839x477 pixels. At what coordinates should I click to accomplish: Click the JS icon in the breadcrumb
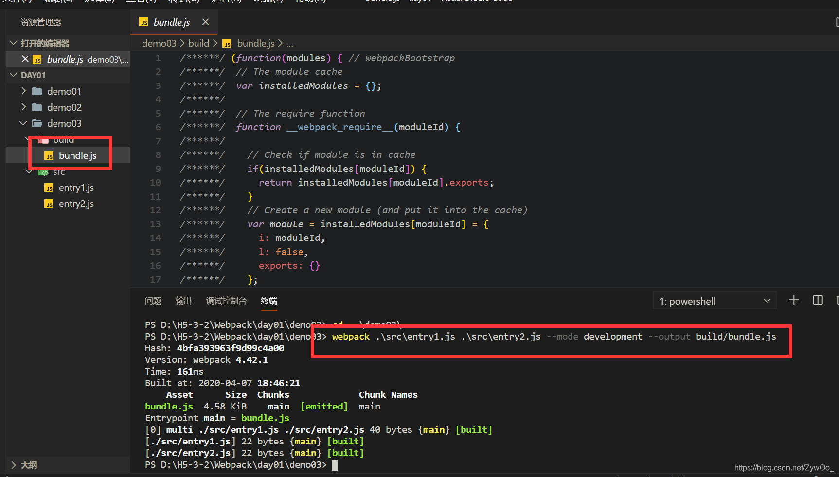click(227, 44)
